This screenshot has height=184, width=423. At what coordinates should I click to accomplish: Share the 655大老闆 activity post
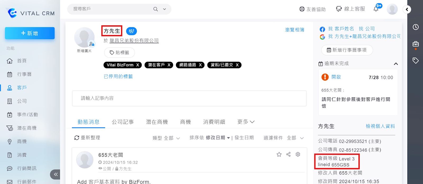(289, 154)
